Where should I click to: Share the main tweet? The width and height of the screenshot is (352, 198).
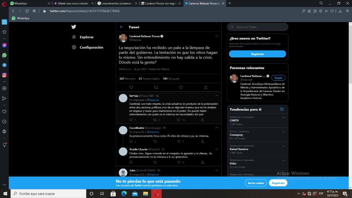(206, 87)
